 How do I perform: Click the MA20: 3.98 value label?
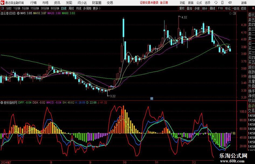click(x=54, y=13)
